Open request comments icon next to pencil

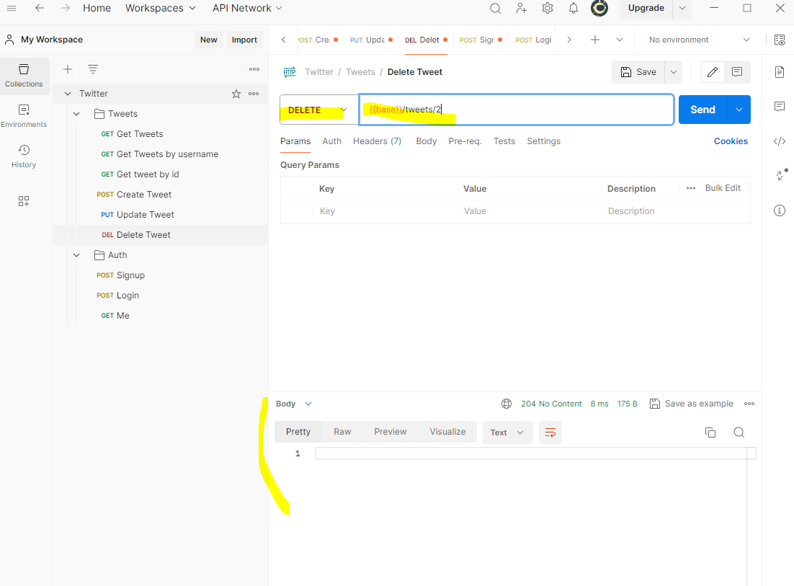pos(737,72)
